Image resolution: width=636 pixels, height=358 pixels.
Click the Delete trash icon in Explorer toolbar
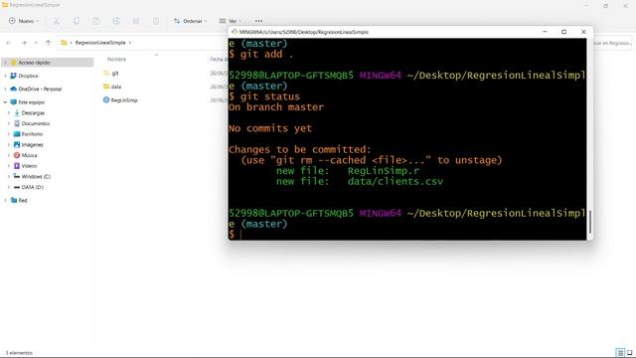[x=156, y=21]
